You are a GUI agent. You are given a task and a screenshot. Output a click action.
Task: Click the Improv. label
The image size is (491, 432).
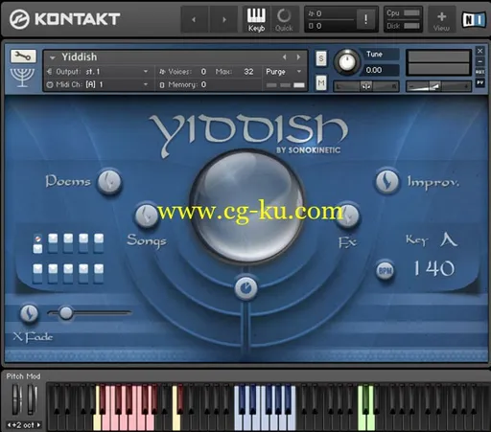coord(433,182)
